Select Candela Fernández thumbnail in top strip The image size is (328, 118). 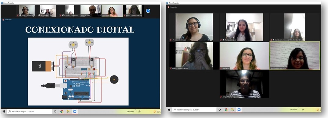(x=70, y=11)
